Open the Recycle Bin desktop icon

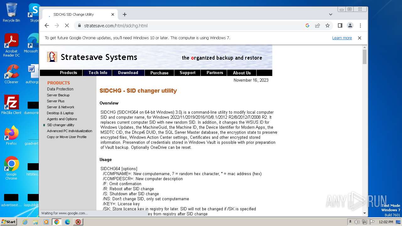(11, 13)
